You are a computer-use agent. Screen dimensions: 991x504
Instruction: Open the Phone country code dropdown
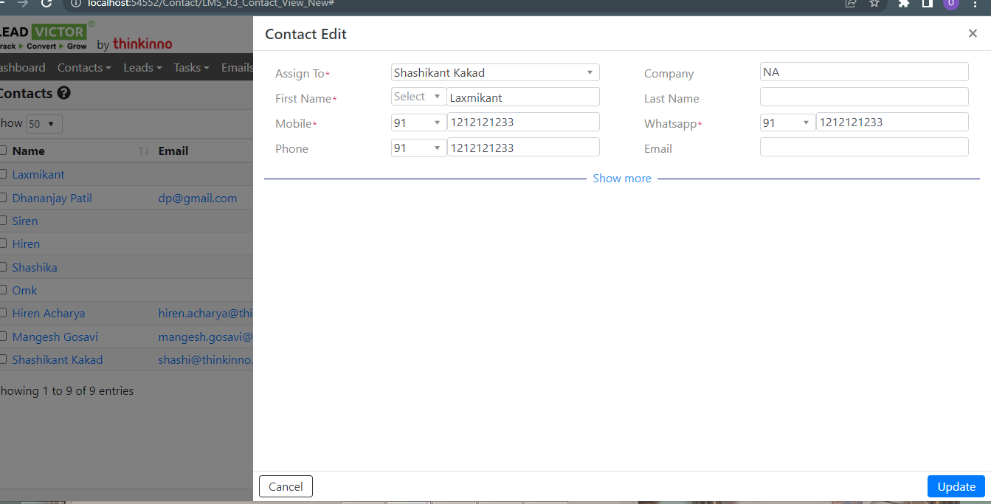pyautogui.click(x=418, y=148)
